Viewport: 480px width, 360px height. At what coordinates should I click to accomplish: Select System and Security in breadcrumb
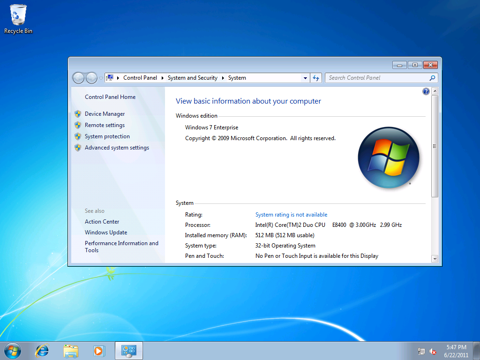click(192, 78)
